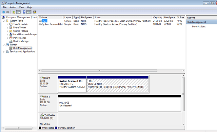Select the 931.32 GB Unallocated region

[120, 104]
